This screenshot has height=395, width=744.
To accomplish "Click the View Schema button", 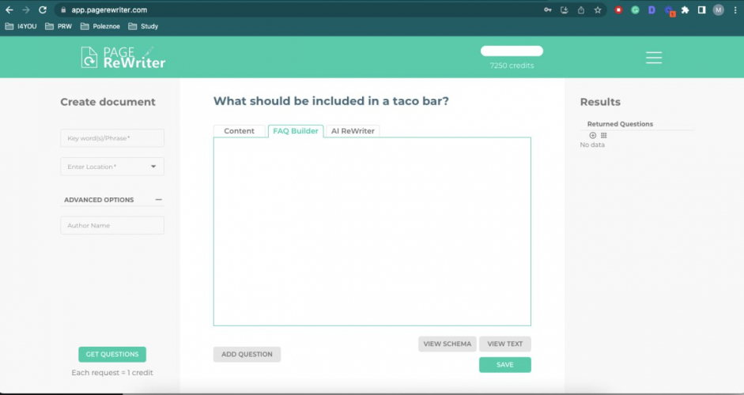I will pos(447,344).
